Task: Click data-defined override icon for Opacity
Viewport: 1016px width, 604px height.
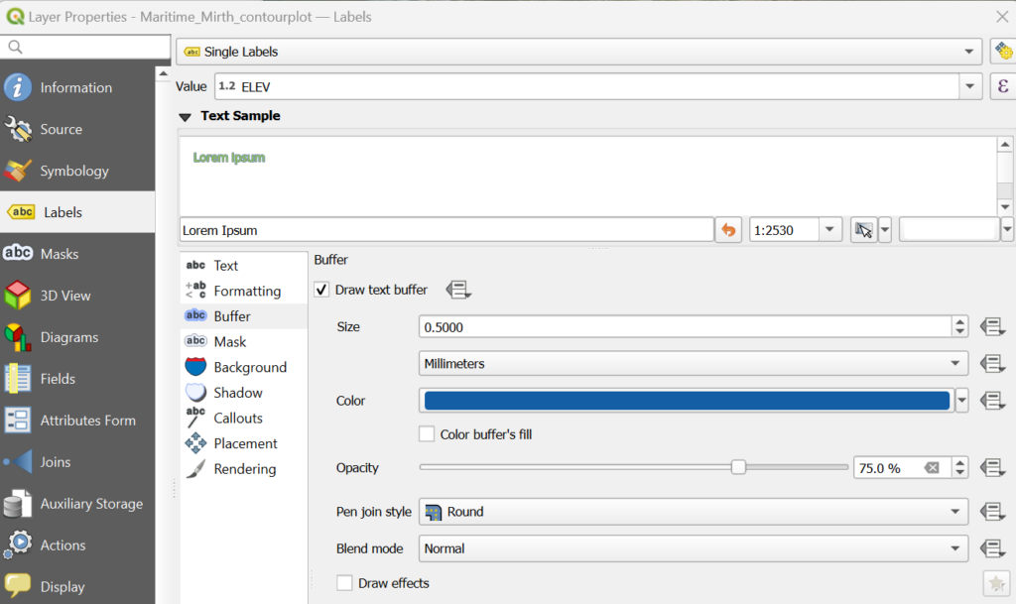Action: [991, 467]
